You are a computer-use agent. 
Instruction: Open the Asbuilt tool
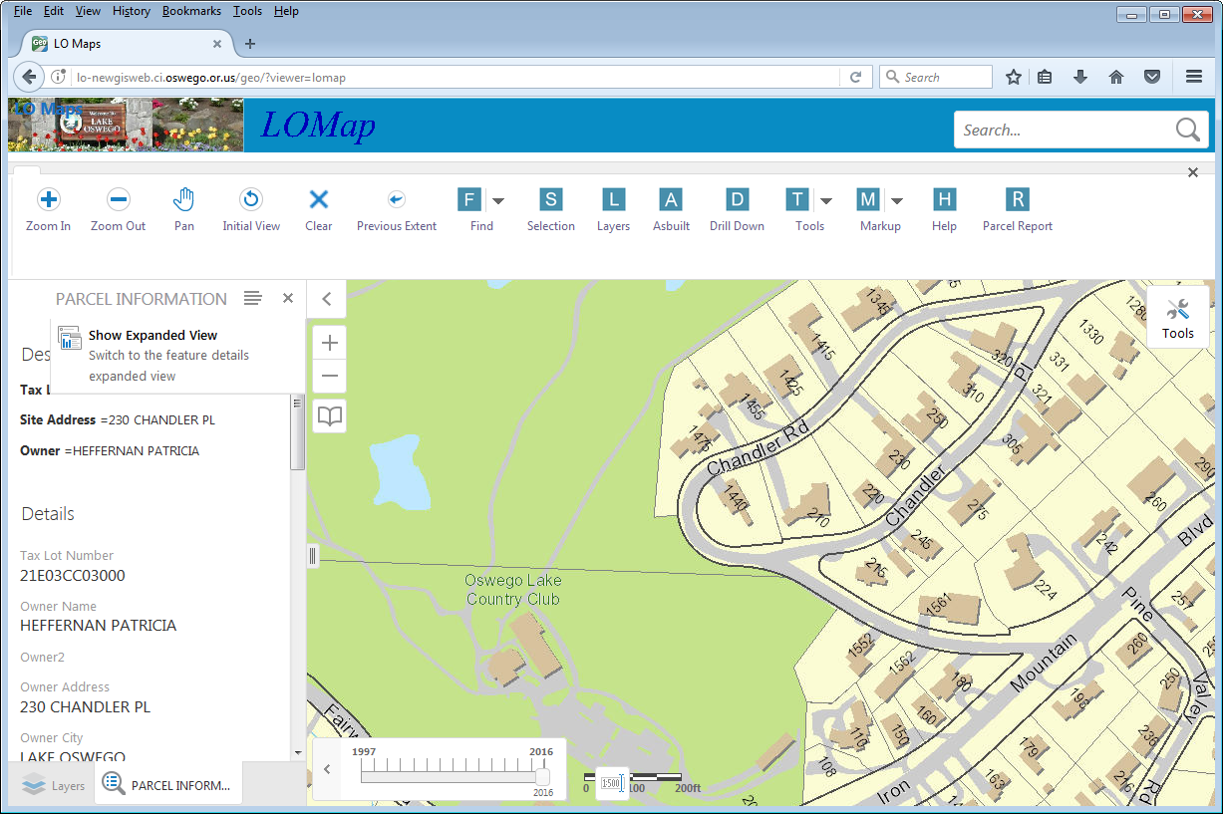coord(671,210)
